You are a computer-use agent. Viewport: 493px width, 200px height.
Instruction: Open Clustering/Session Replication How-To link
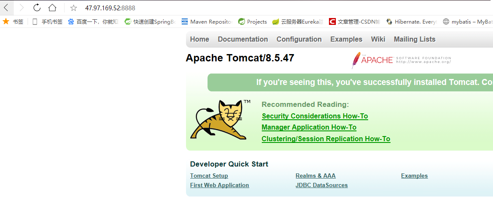326,139
